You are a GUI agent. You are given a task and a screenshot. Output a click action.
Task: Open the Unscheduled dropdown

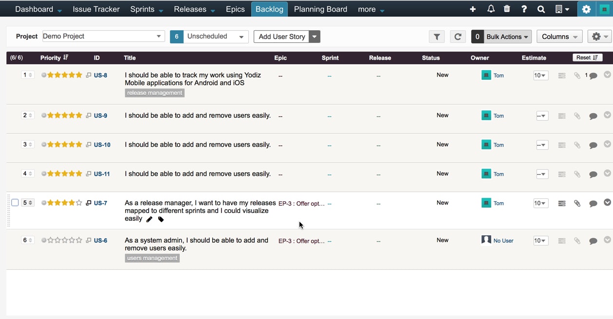(216, 36)
